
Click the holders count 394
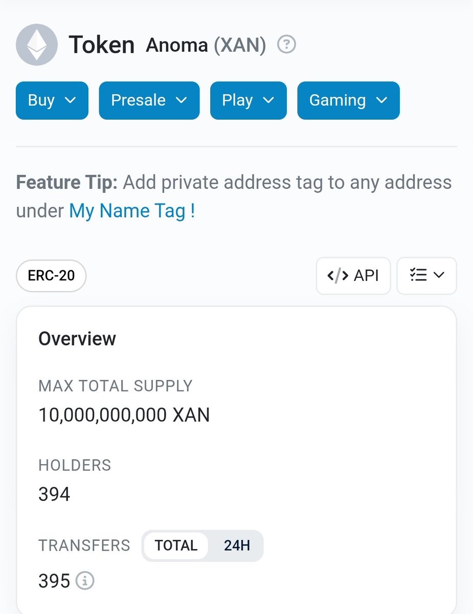point(54,495)
